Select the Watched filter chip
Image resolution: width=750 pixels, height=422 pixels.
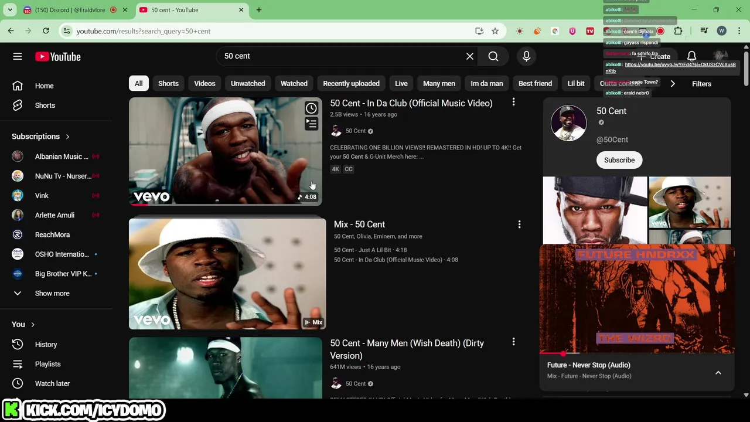(294, 83)
